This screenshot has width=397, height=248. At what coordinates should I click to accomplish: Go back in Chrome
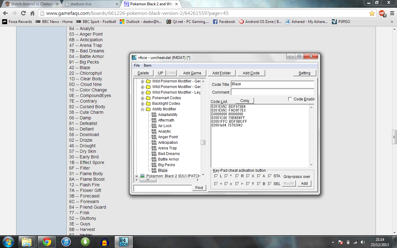pyautogui.click(x=5, y=13)
